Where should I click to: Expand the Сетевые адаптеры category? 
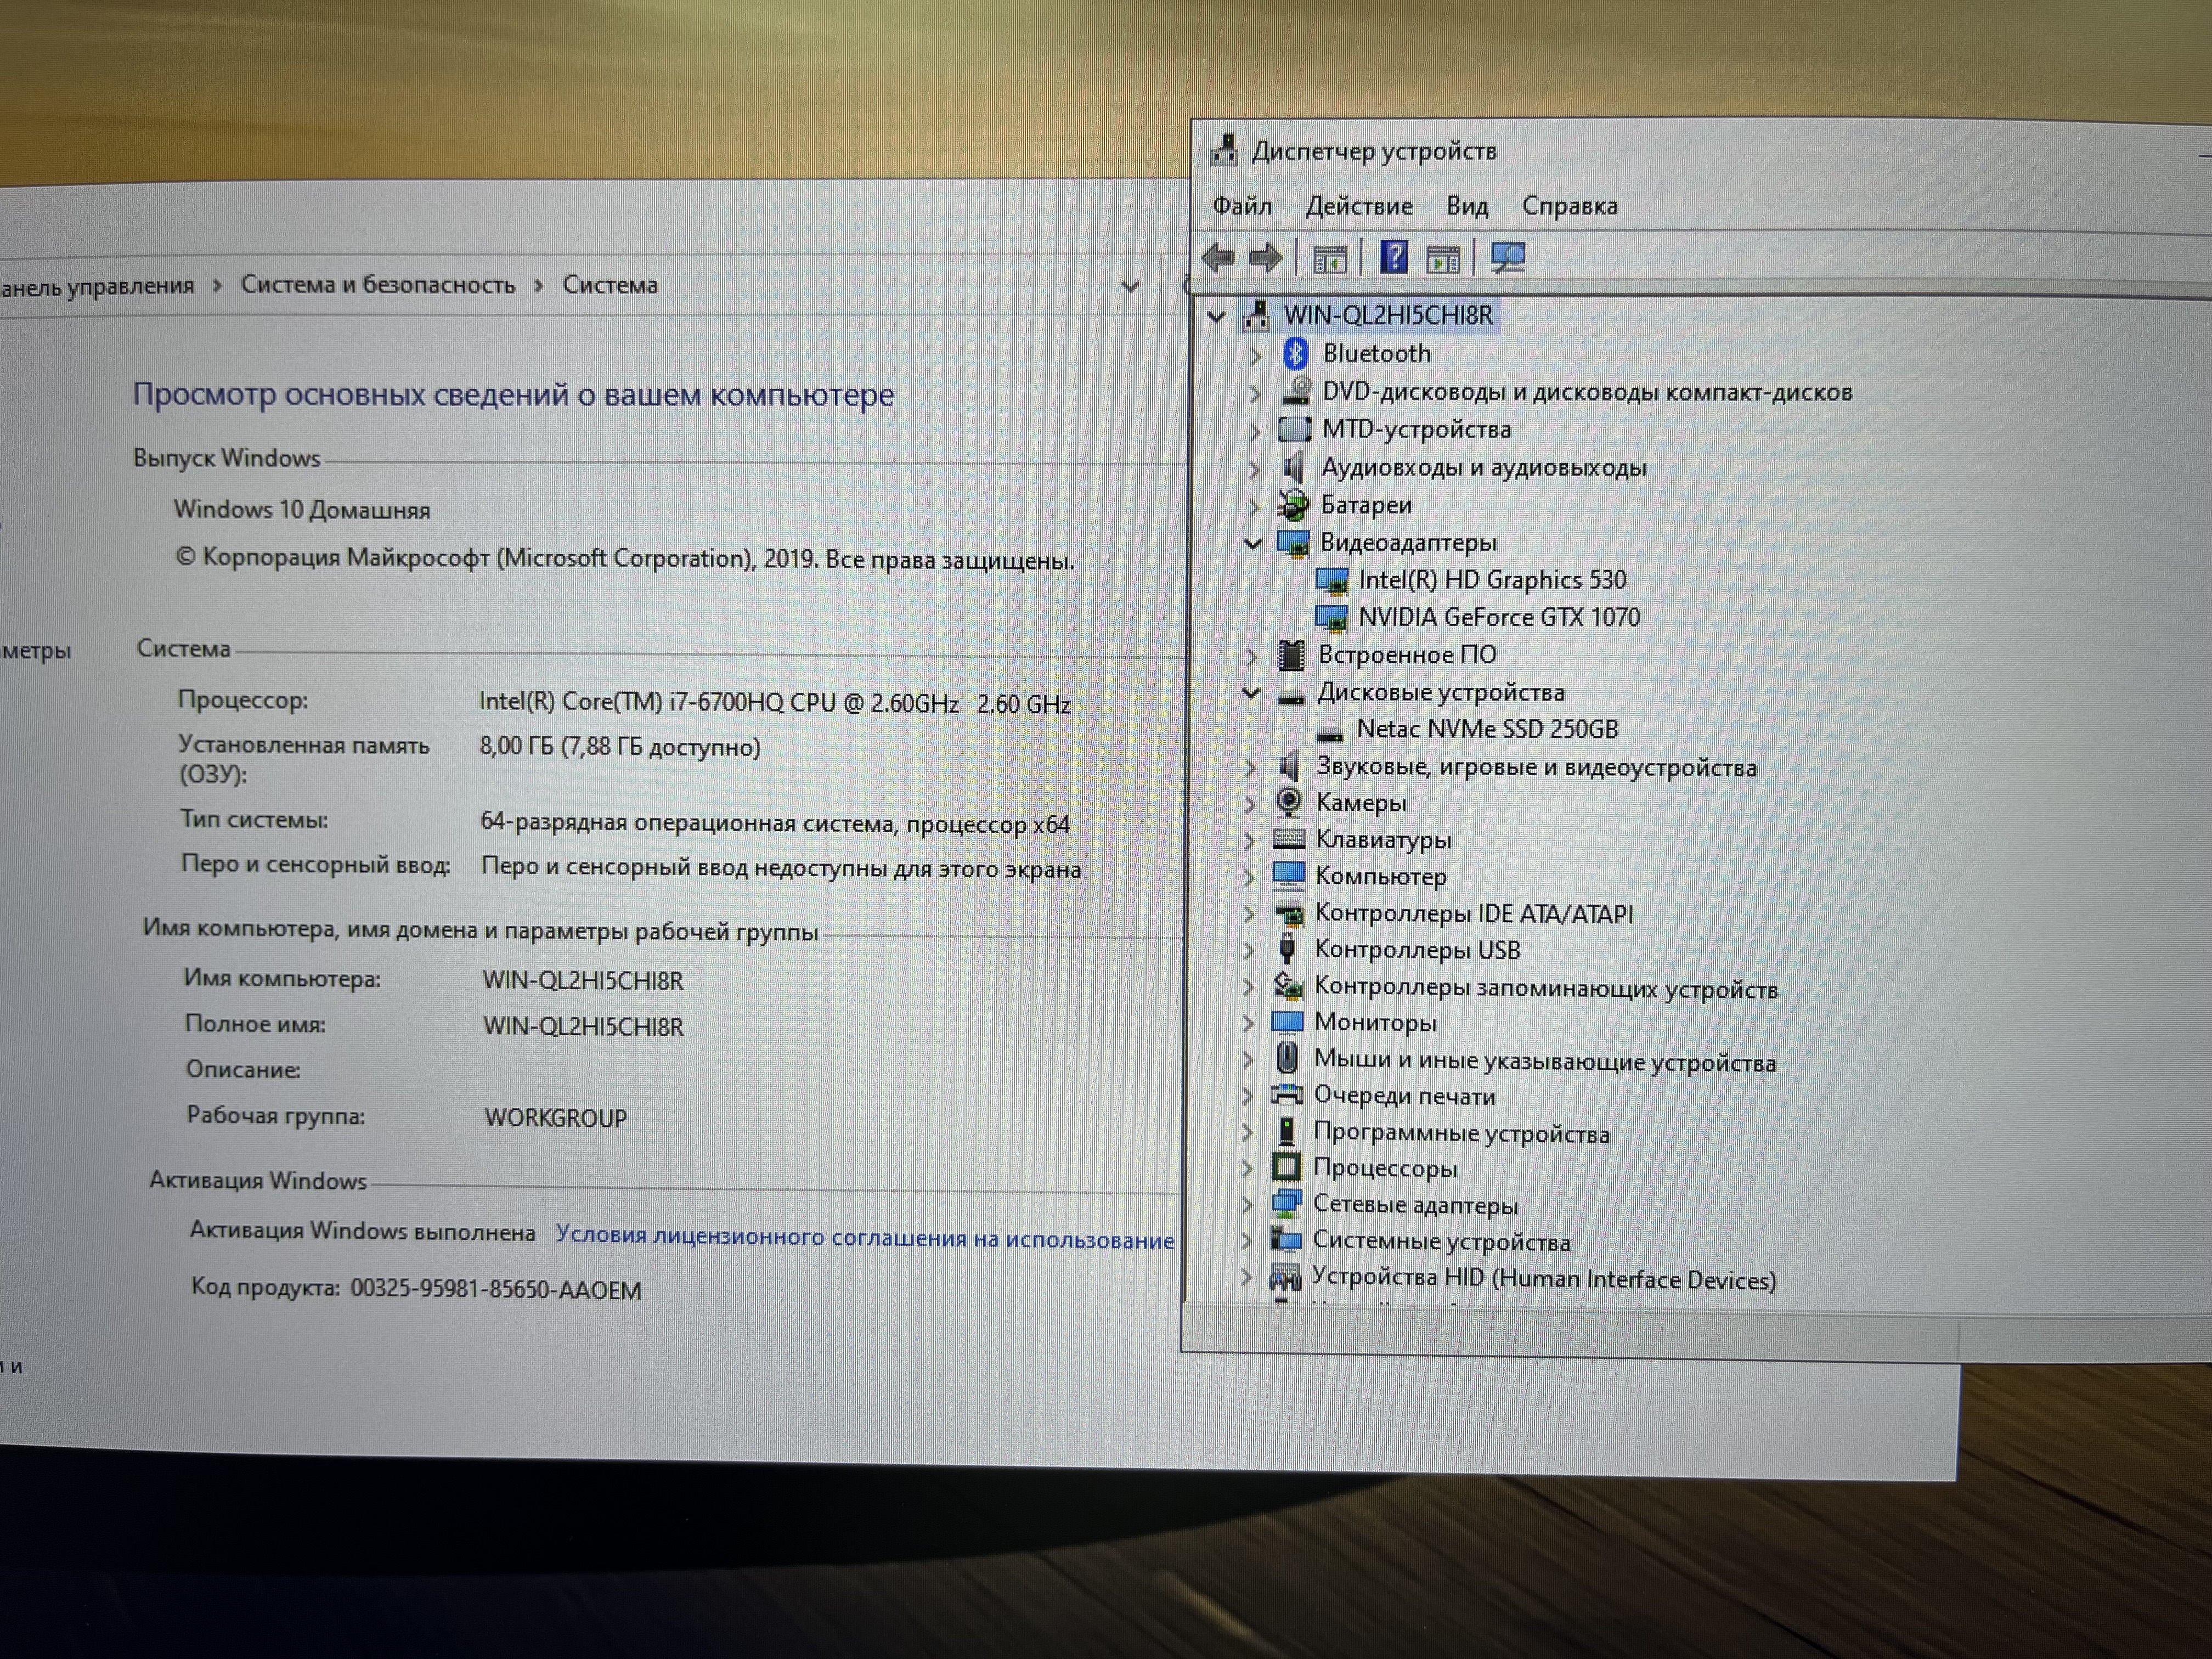[x=1247, y=1205]
